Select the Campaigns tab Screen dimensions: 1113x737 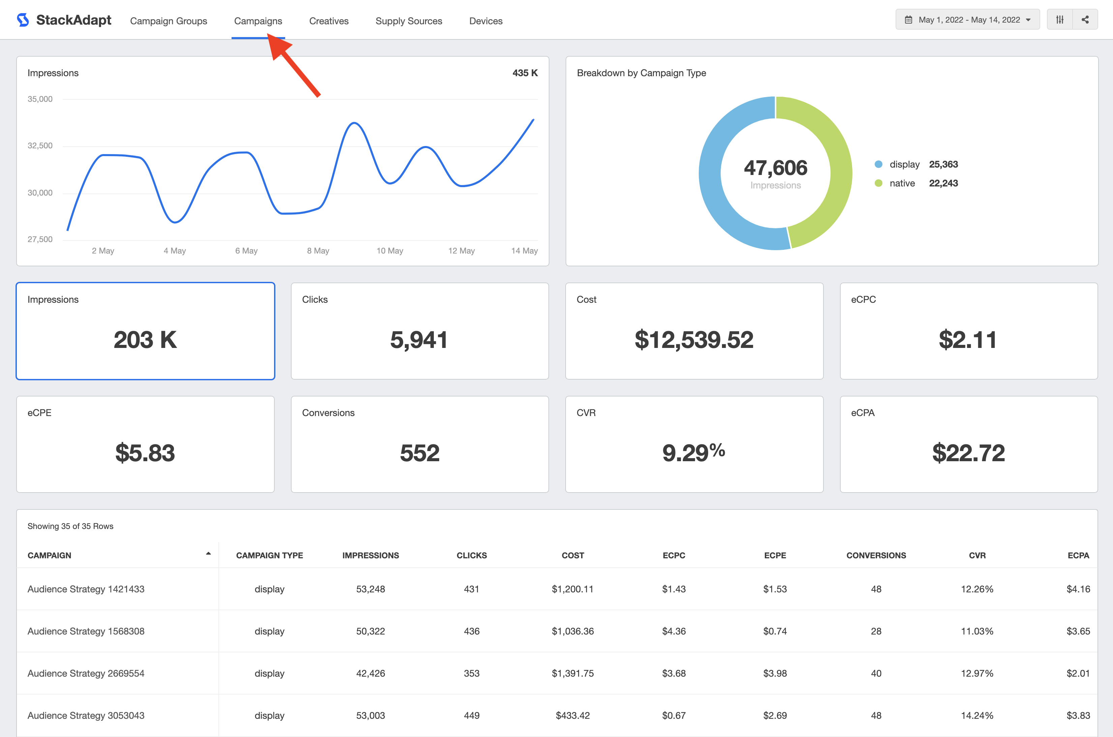coord(258,20)
